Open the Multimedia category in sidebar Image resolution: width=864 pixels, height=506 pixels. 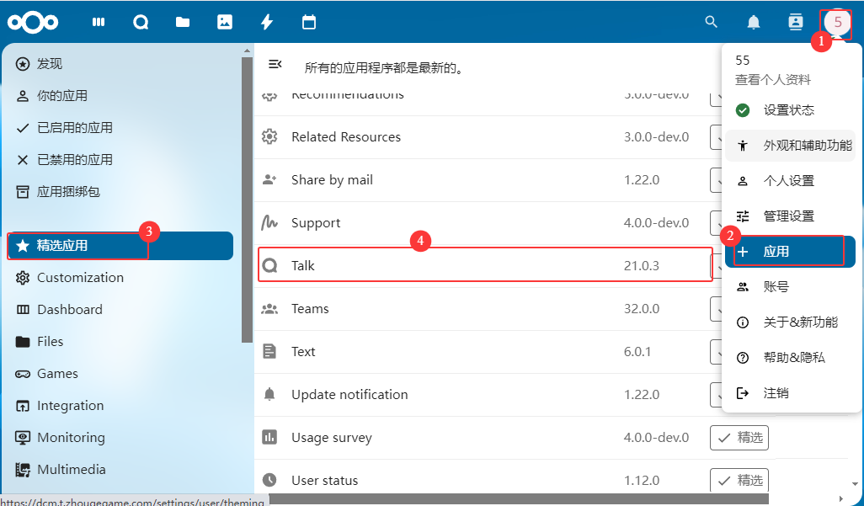71,470
